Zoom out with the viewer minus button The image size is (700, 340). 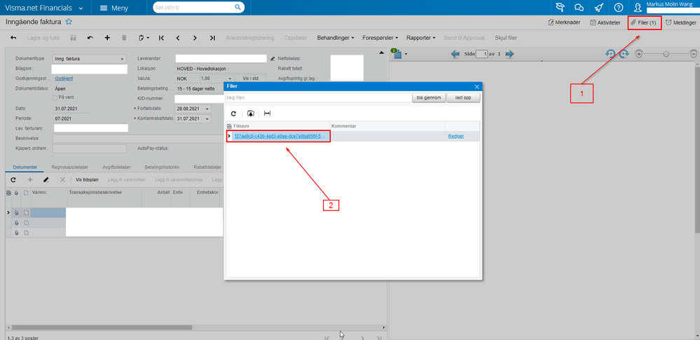(693, 53)
